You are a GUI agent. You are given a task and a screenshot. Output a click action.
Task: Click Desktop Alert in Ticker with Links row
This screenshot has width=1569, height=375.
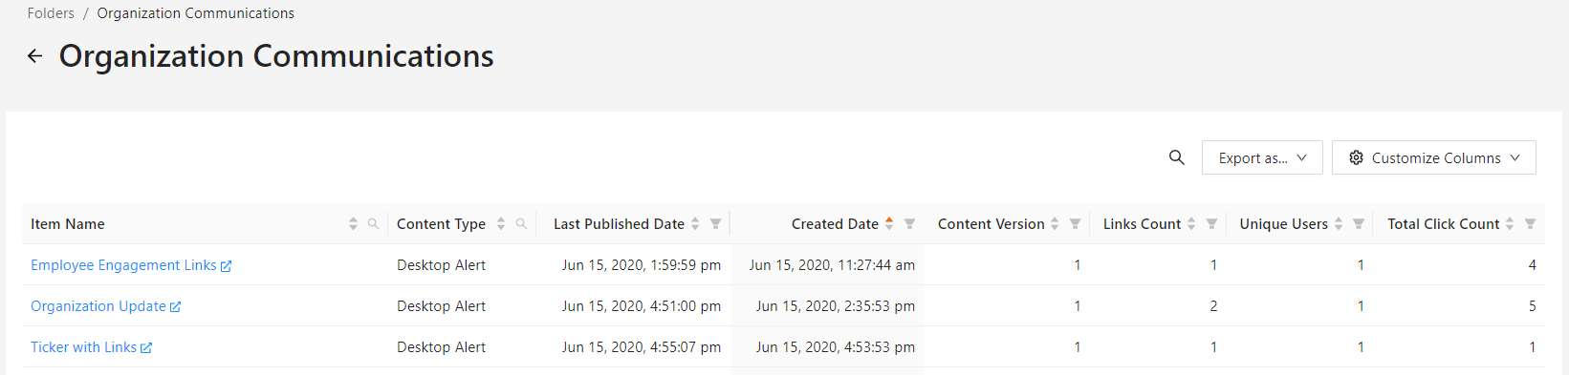pos(441,347)
